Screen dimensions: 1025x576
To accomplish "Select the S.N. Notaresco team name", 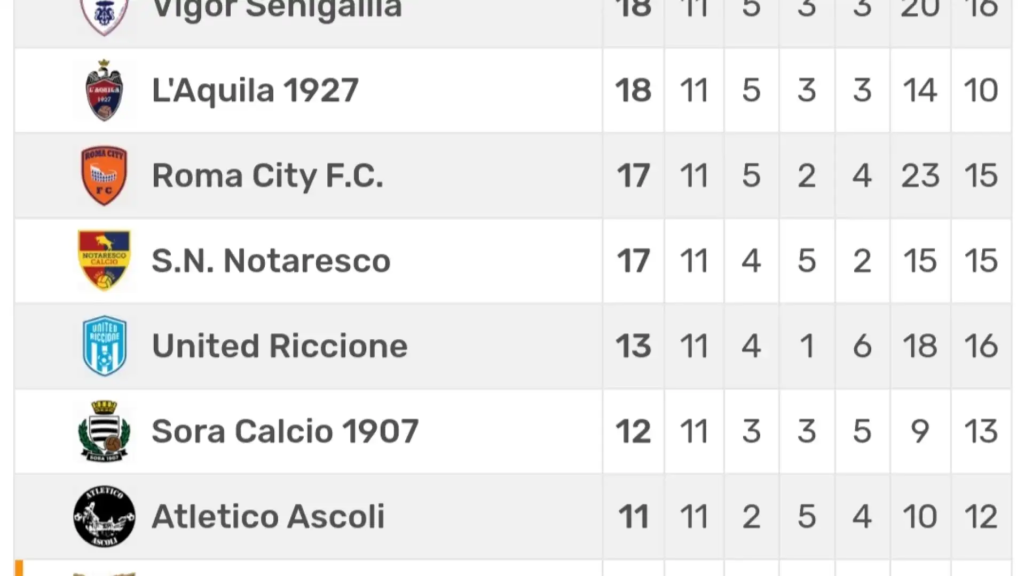I will (271, 261).
